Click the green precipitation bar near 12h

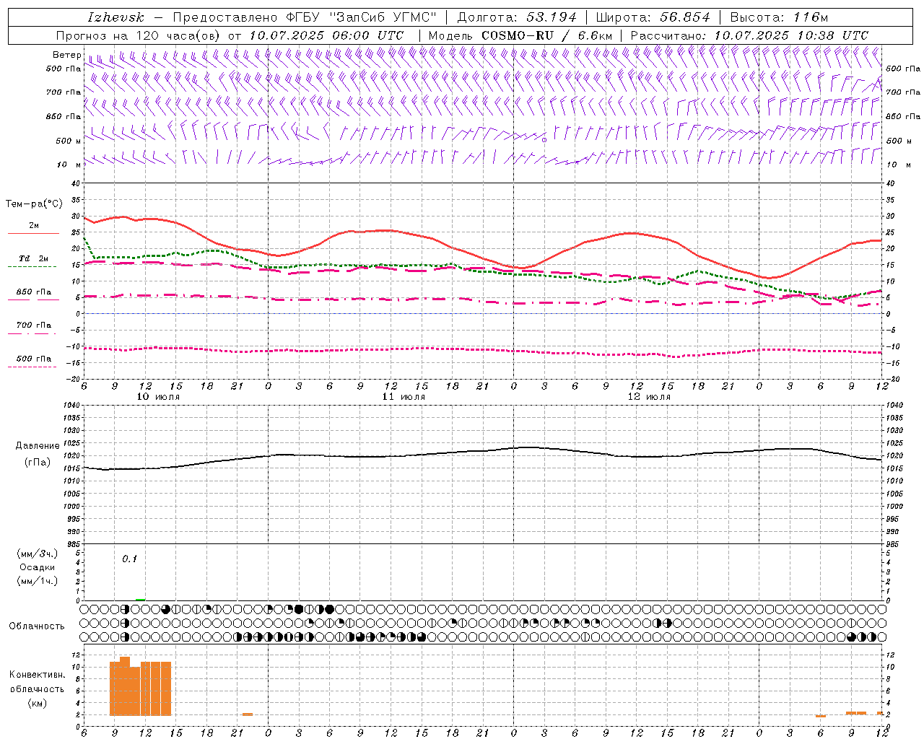[x=140, y=599]
